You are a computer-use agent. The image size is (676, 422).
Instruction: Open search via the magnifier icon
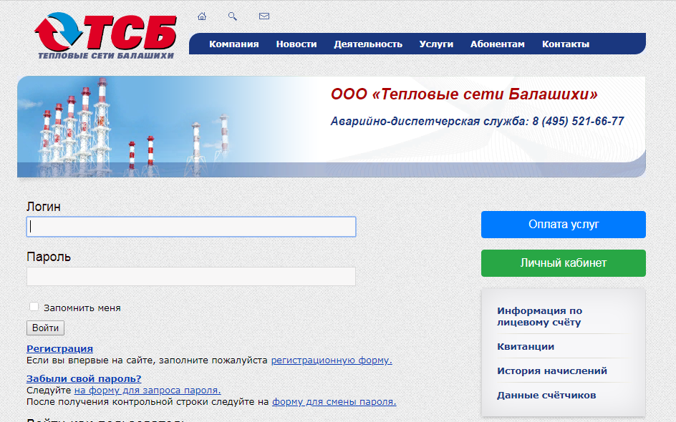232,16
